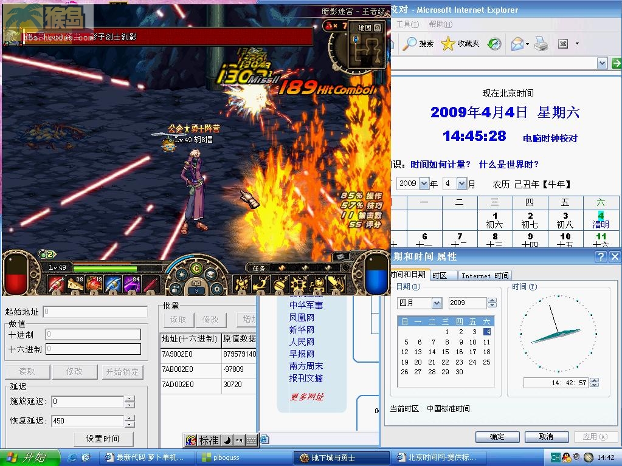Screen dimensions: 622x466
Task: Open the 中华军事 link
Action: 306,306
